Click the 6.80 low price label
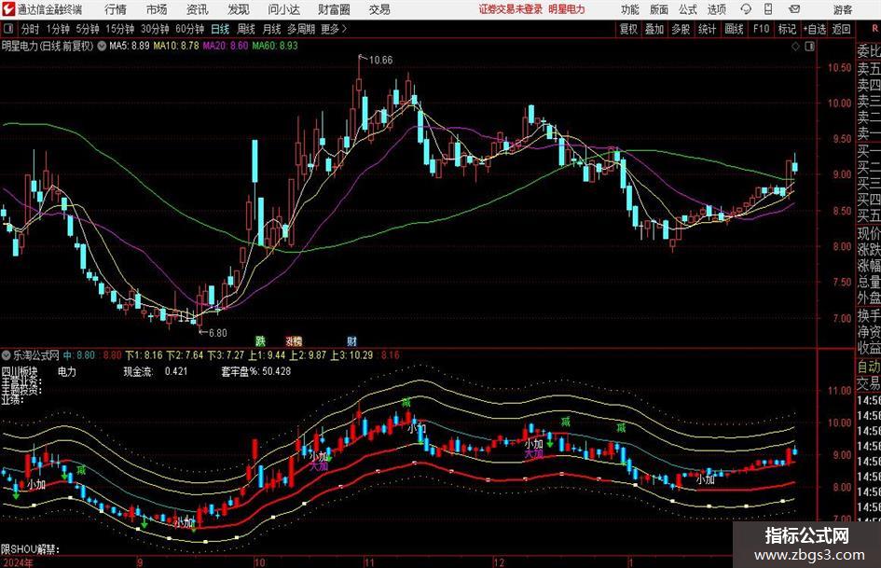881x568 pixels. tap(217, 333)
